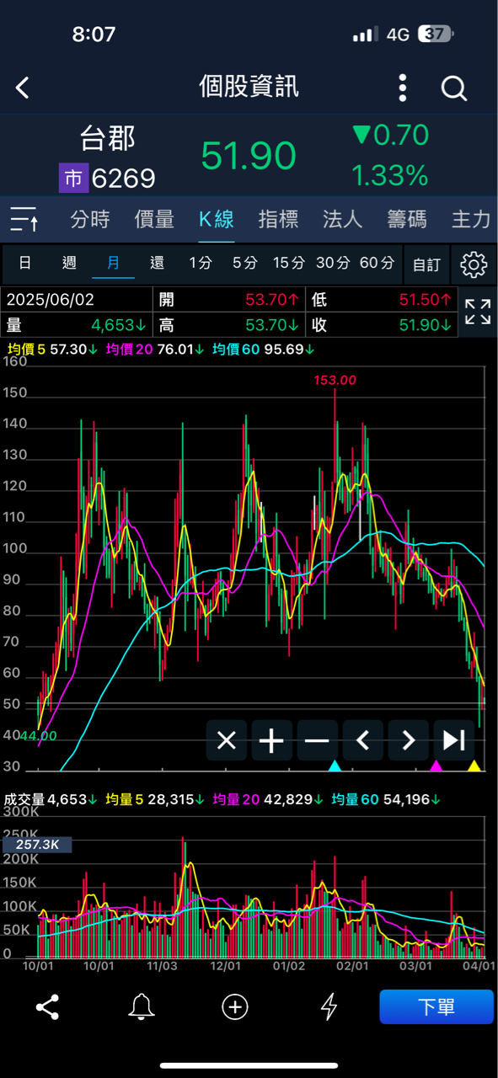Zoom in chart with plus button

coord(271,741)
